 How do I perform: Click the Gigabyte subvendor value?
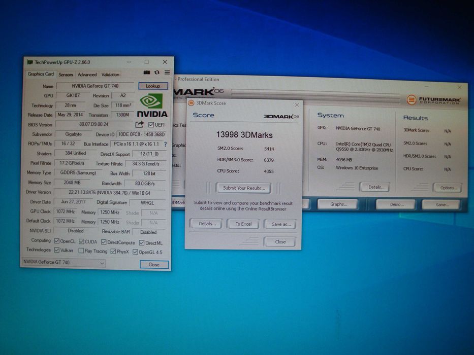[73, 134]
